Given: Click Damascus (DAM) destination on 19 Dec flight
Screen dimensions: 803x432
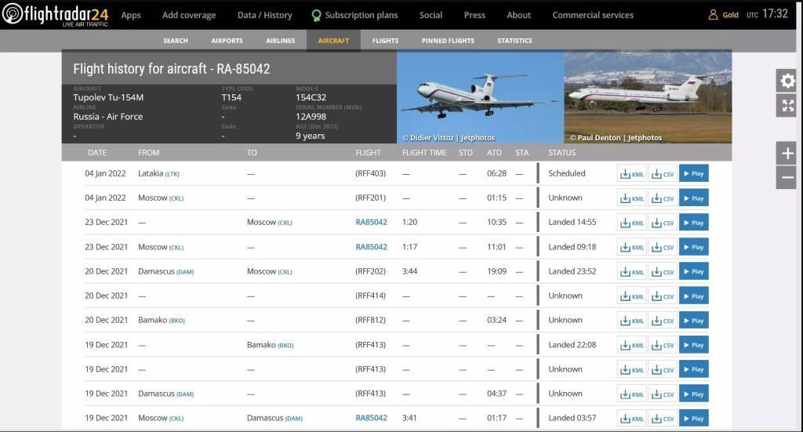Looking at the screenshot, I should pyautogui.click(x=274, y=419).
